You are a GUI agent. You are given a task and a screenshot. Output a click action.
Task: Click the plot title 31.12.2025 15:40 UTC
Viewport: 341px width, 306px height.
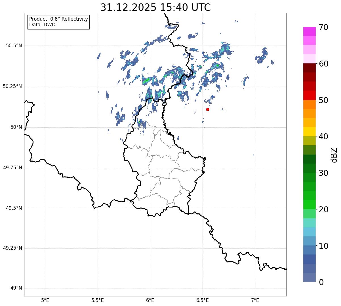coord(155,7)
